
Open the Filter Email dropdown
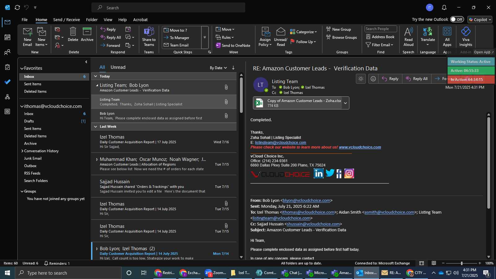(x=379, y=45)
